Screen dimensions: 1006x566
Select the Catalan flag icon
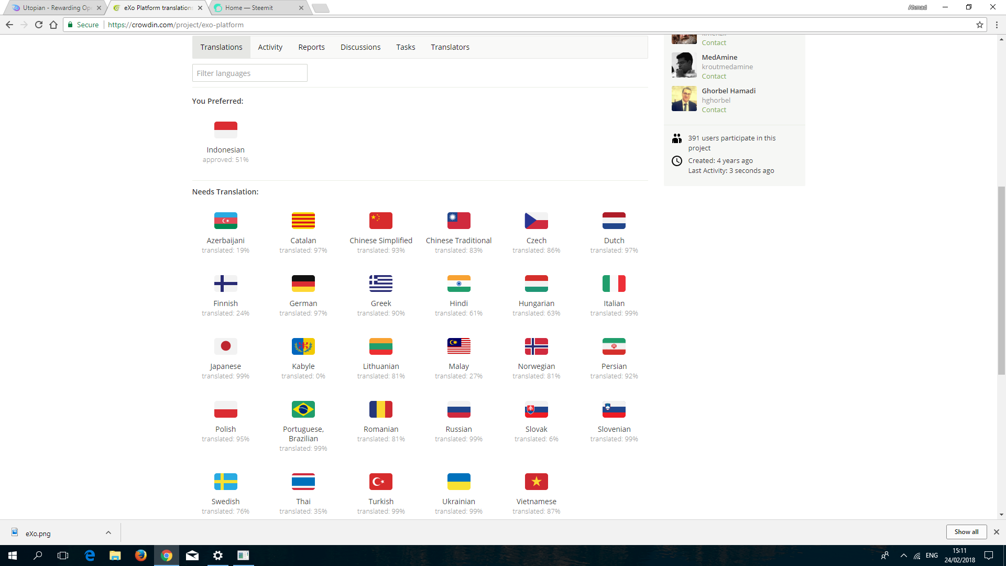coord(303,221)
